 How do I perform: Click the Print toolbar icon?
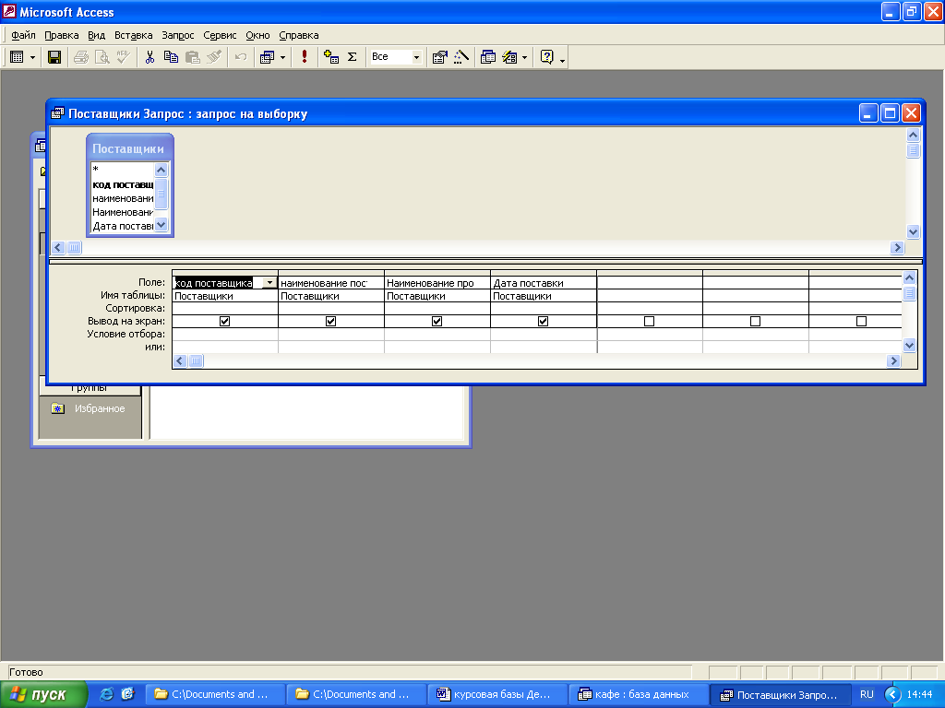coord(81,57)
